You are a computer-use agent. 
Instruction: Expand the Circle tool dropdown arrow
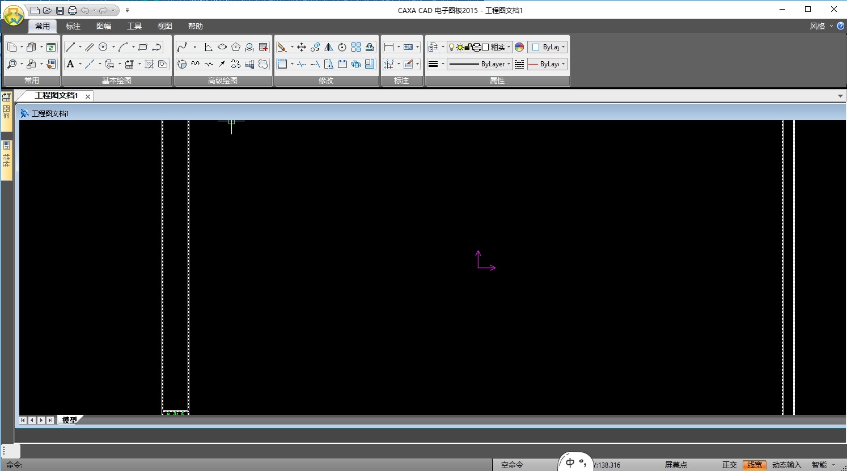coord(113,47)
